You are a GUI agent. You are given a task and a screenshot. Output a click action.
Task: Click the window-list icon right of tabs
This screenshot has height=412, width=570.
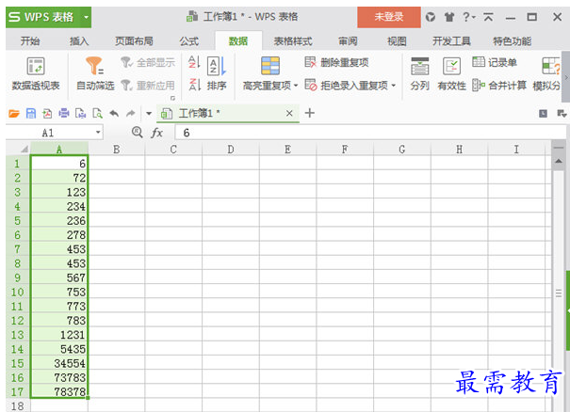[x=543, y=114]
